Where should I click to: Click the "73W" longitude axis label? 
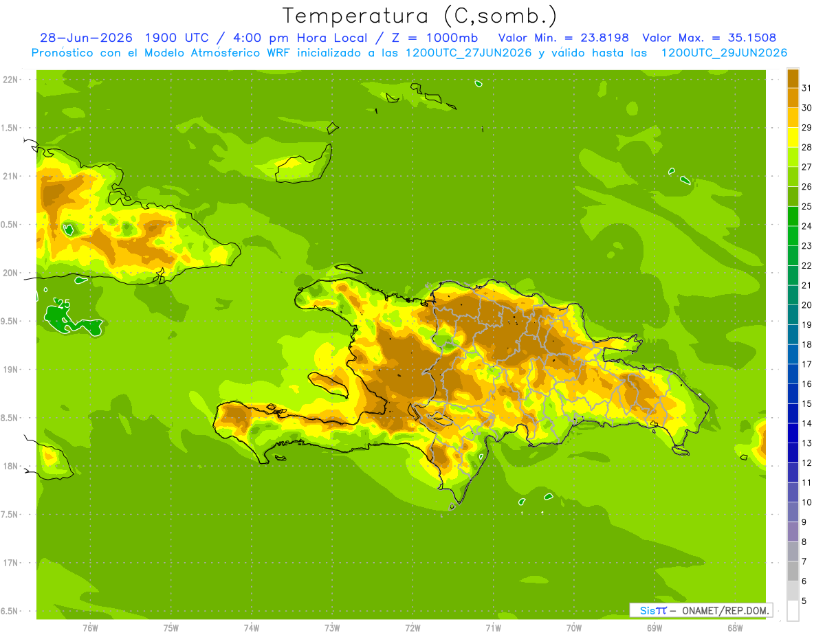tap(332, 628)
